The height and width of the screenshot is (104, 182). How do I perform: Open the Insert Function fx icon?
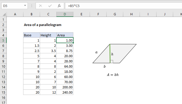coord(59,6)
